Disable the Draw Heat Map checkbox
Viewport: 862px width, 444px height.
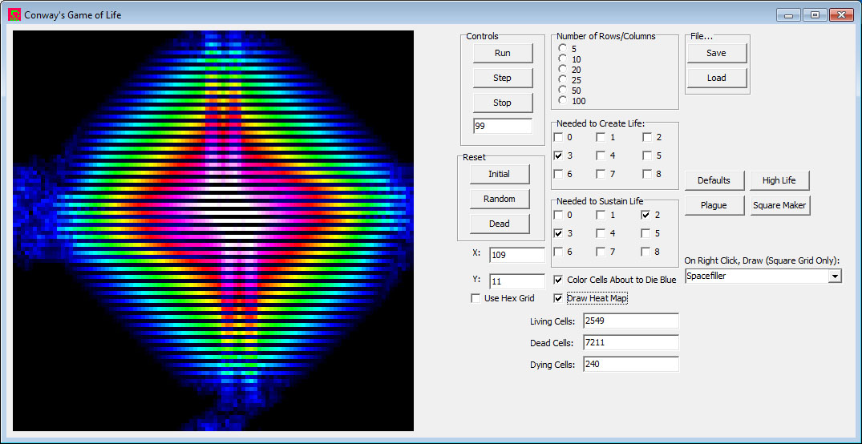[x=558, y=298]
